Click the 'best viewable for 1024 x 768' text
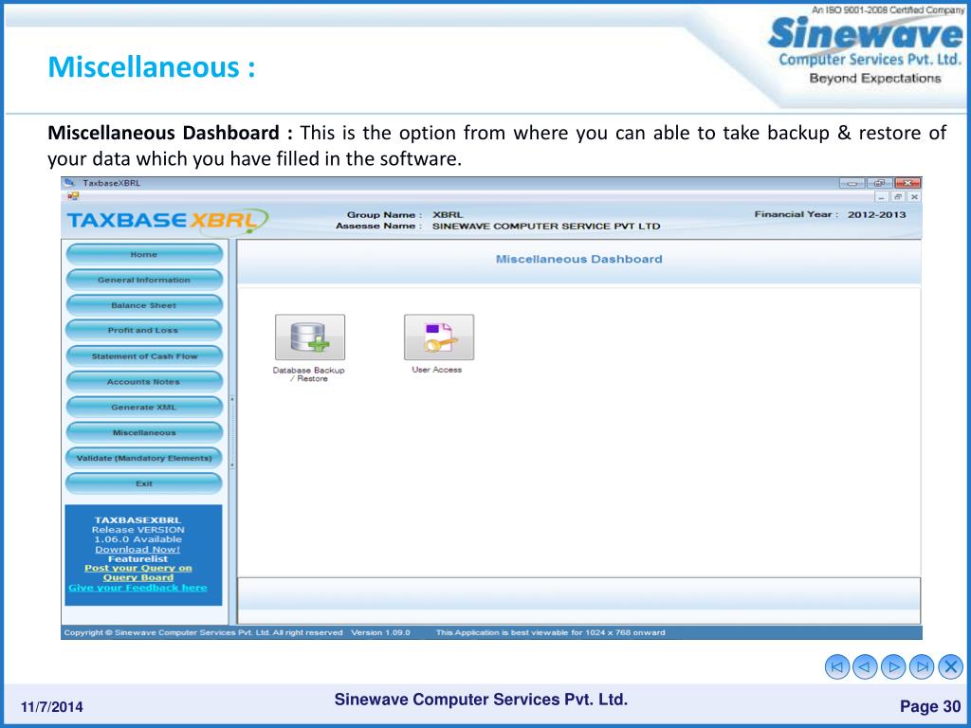 [551, 632]
